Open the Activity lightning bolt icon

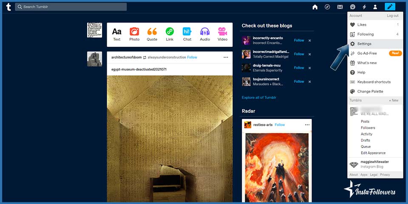pos(364,7)
